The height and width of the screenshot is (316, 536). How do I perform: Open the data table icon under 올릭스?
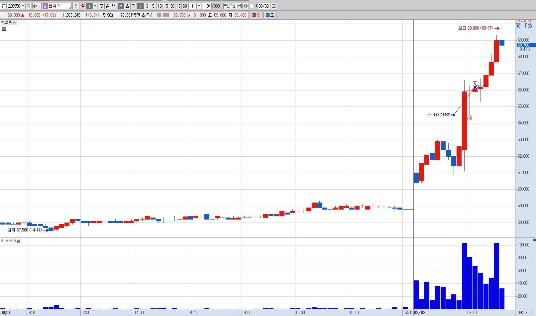tap(4, 28)
